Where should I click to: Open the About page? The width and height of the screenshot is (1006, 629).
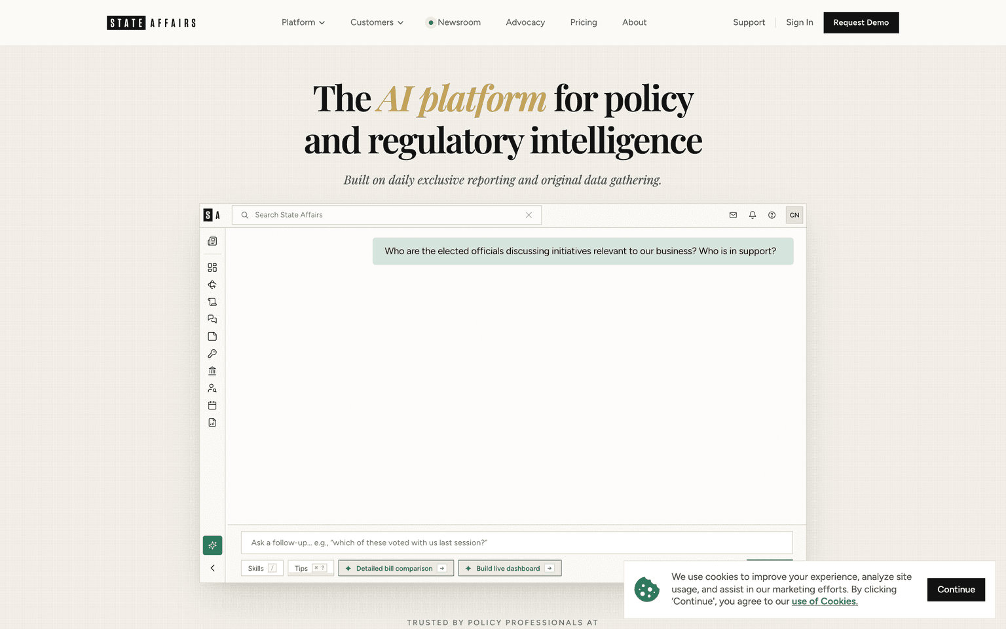pyautogui.click(x=634, y=22)
